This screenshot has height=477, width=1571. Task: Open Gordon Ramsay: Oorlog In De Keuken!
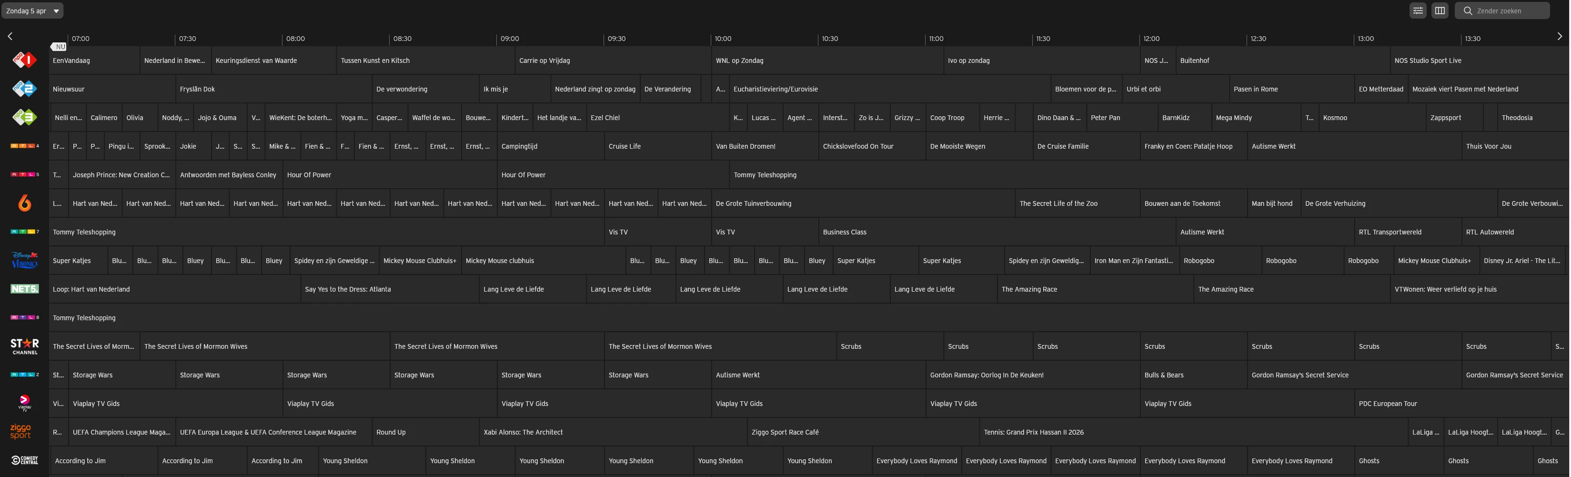coord(1033,375)
